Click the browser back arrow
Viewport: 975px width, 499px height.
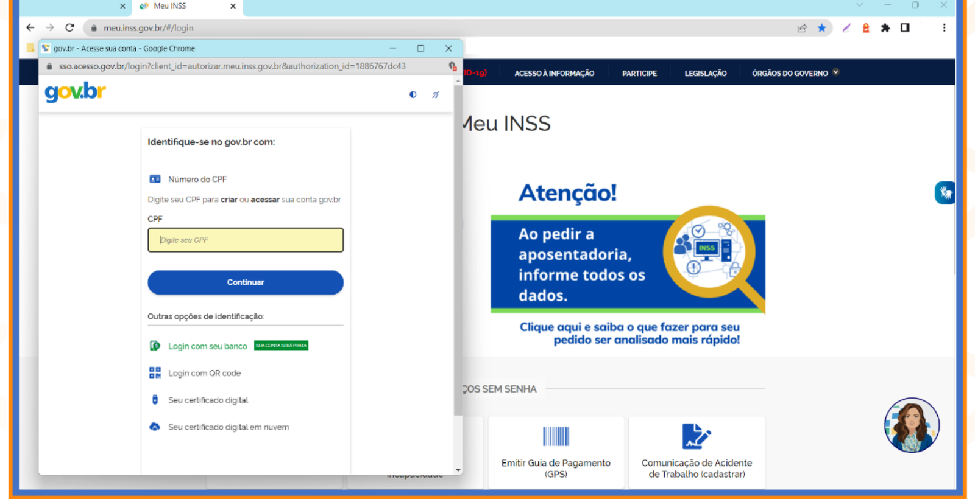point(30,27)
